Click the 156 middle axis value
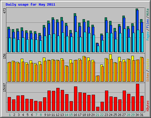Screen dimensions: 151x118 click(4, 56)
